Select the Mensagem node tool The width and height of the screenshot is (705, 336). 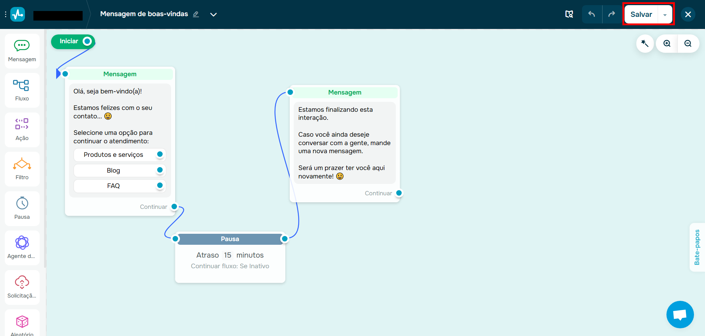click(x=22, y=51)
